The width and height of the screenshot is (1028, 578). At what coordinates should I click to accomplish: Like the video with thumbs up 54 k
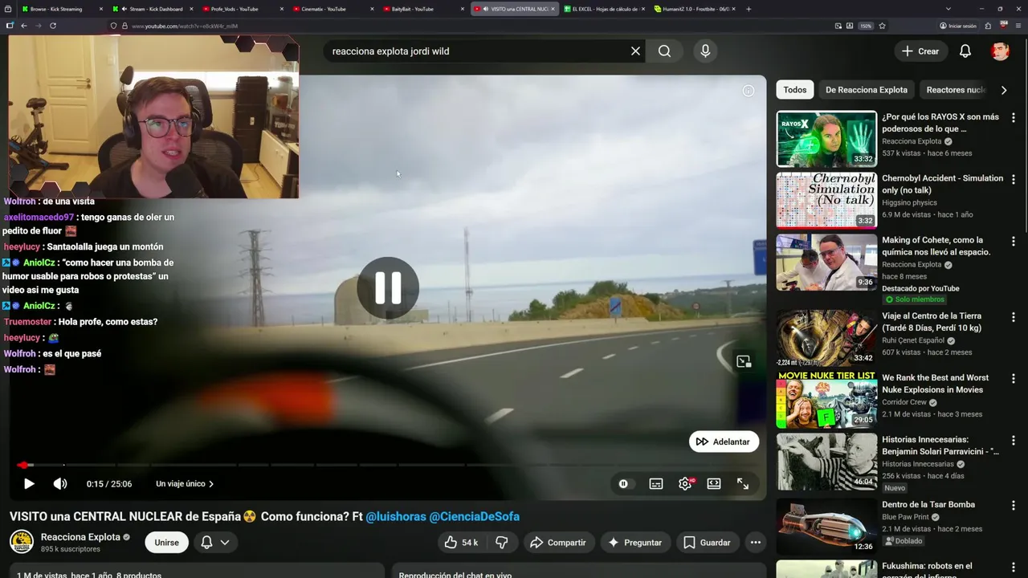click(x=461, y=543)
